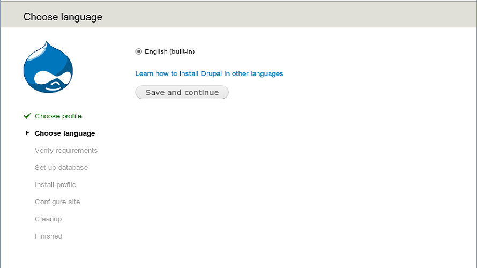Click the black arrow beside Choose language
The height and width of the screenshot is (268, 477).
point(27,133)
